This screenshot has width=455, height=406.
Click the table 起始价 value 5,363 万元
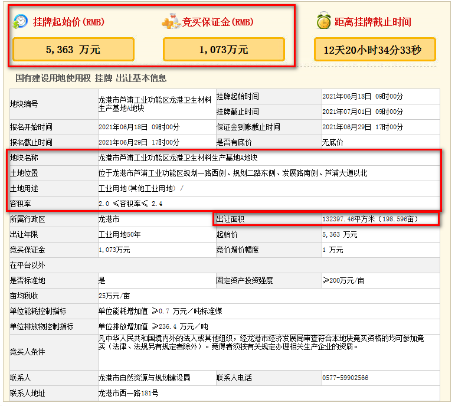[x=340, y=234]
